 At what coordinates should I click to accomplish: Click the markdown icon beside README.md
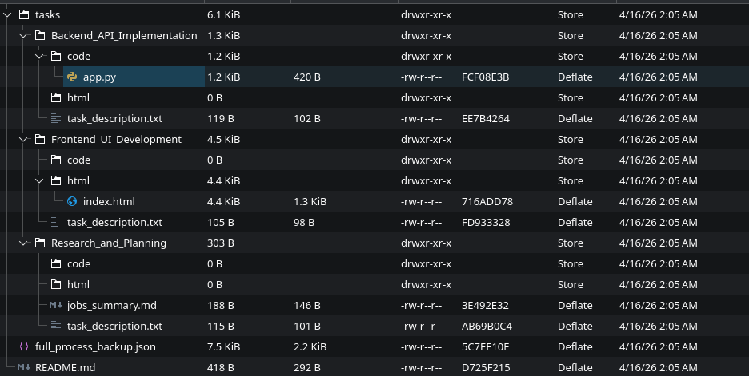(24, 368)
